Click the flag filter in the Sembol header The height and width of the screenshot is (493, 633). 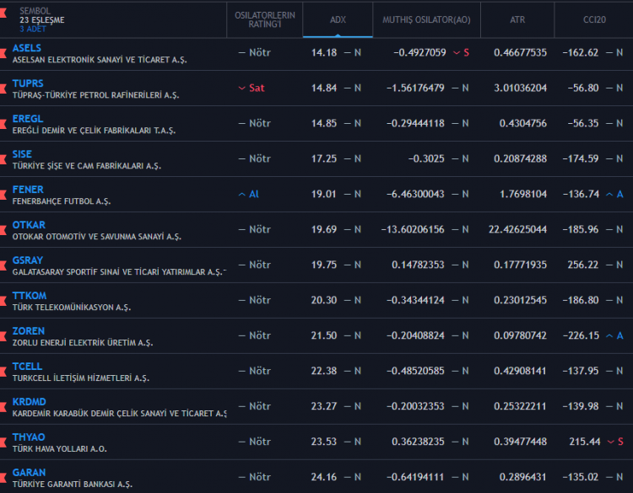pyautogui.click(x=3, y=13)
